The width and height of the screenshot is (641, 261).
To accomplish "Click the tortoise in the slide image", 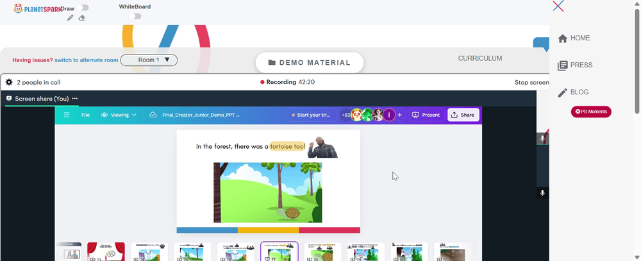I will pyautogui.click(x=288, y=213).
